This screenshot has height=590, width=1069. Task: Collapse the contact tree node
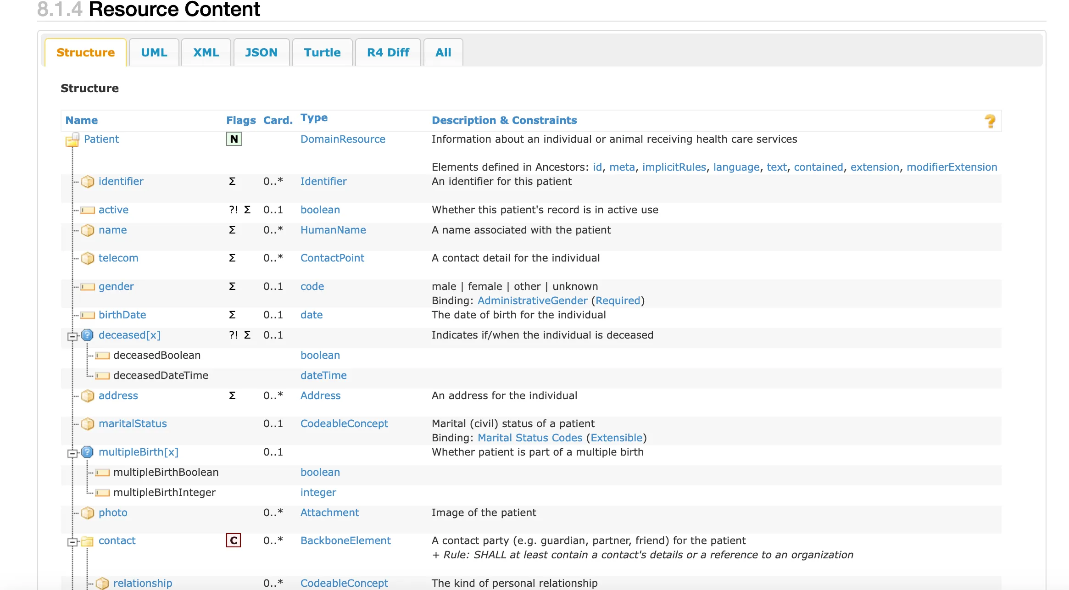[72, 541]
